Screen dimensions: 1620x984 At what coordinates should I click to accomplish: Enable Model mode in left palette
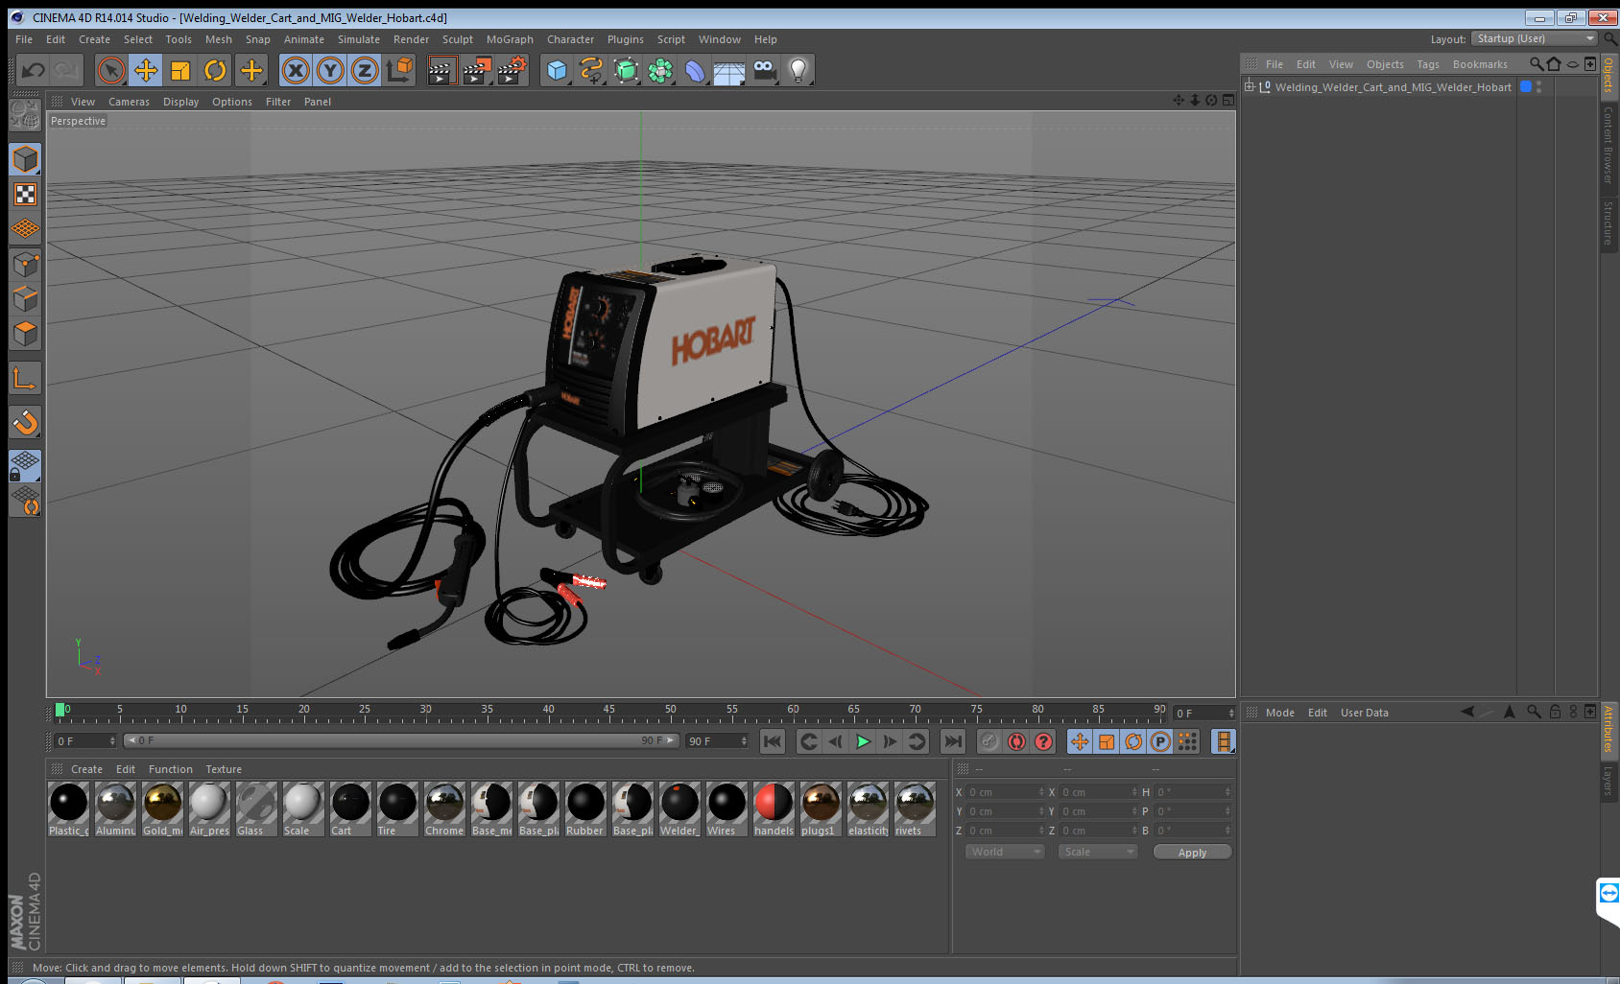pos(25,159)
